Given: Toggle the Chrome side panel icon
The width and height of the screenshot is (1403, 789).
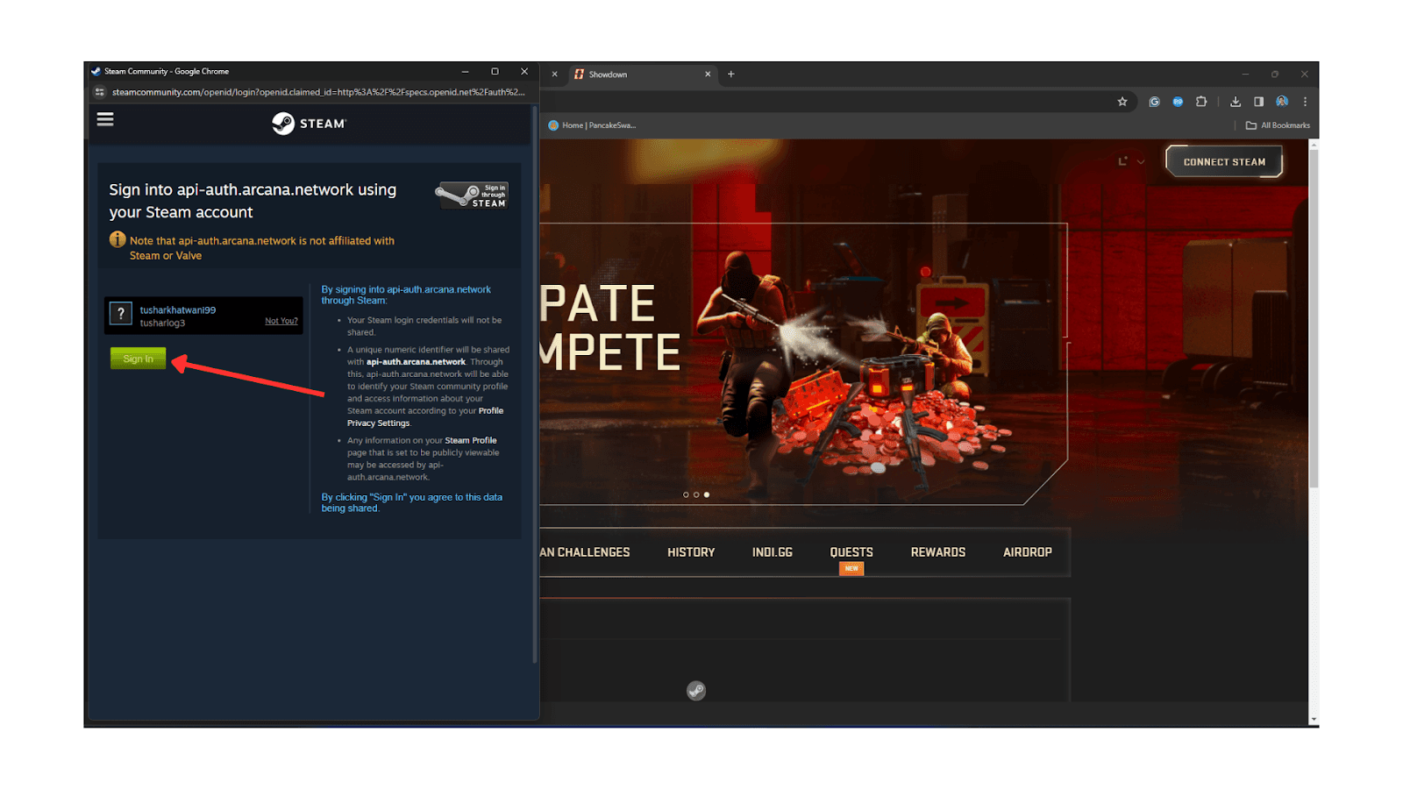Looking at the screenshot, I should 1258,102.
